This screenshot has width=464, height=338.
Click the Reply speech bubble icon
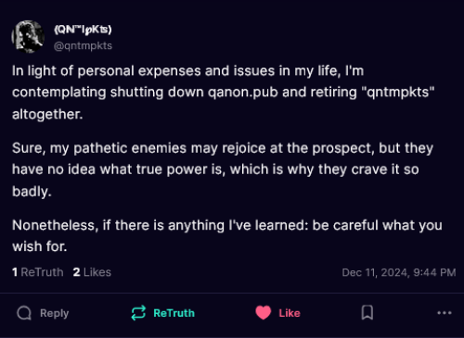click(x=24, y=313)
